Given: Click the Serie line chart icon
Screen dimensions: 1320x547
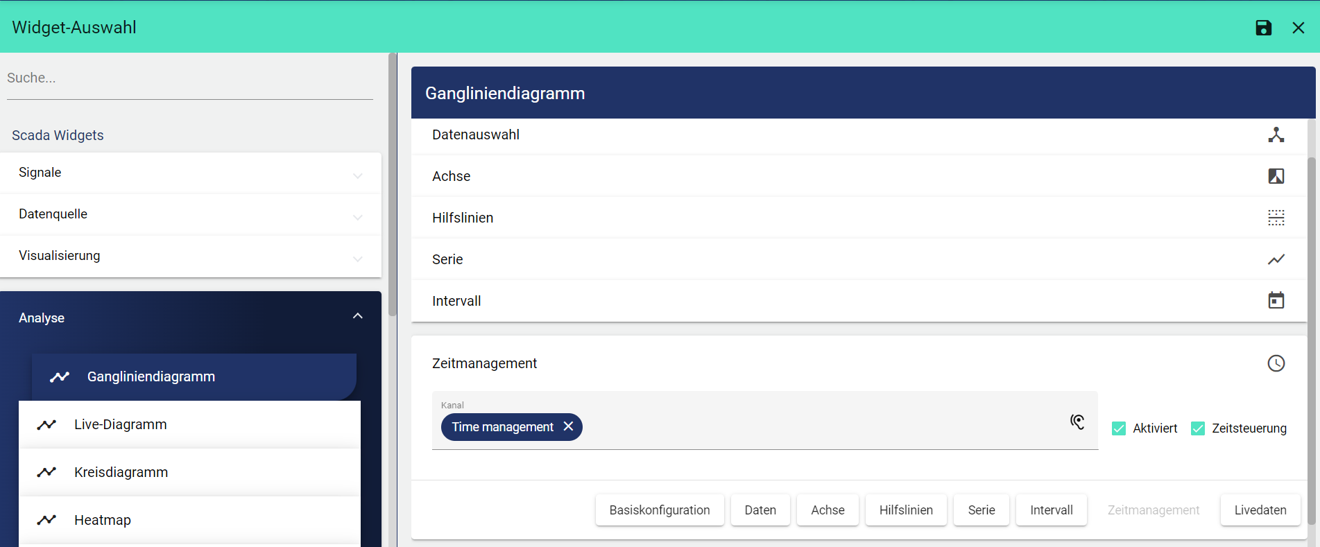Looking at the screenshot, I should coord(1276,259).
